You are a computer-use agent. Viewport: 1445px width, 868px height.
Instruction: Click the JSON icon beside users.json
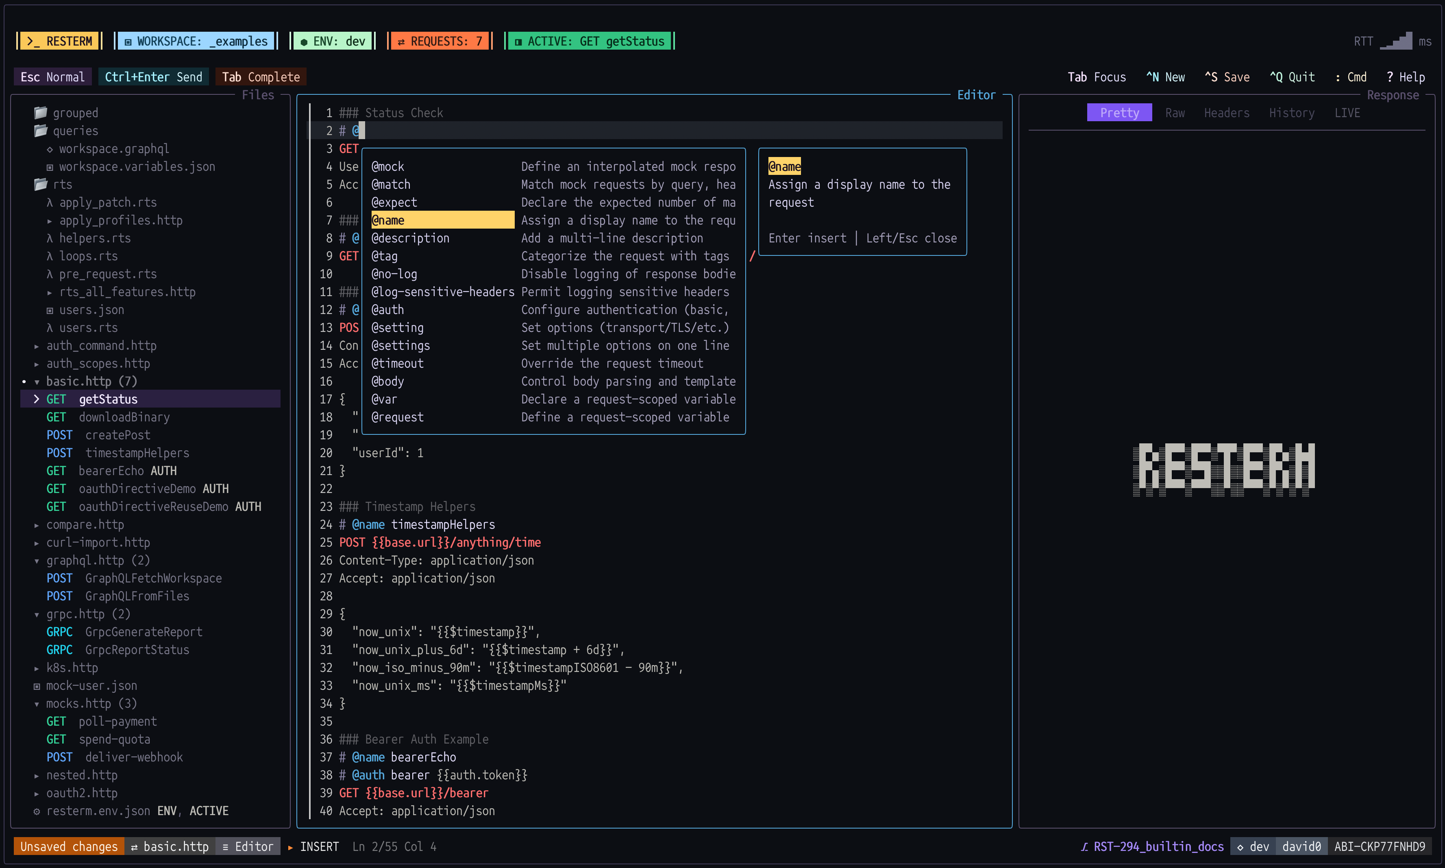point(50,310)
